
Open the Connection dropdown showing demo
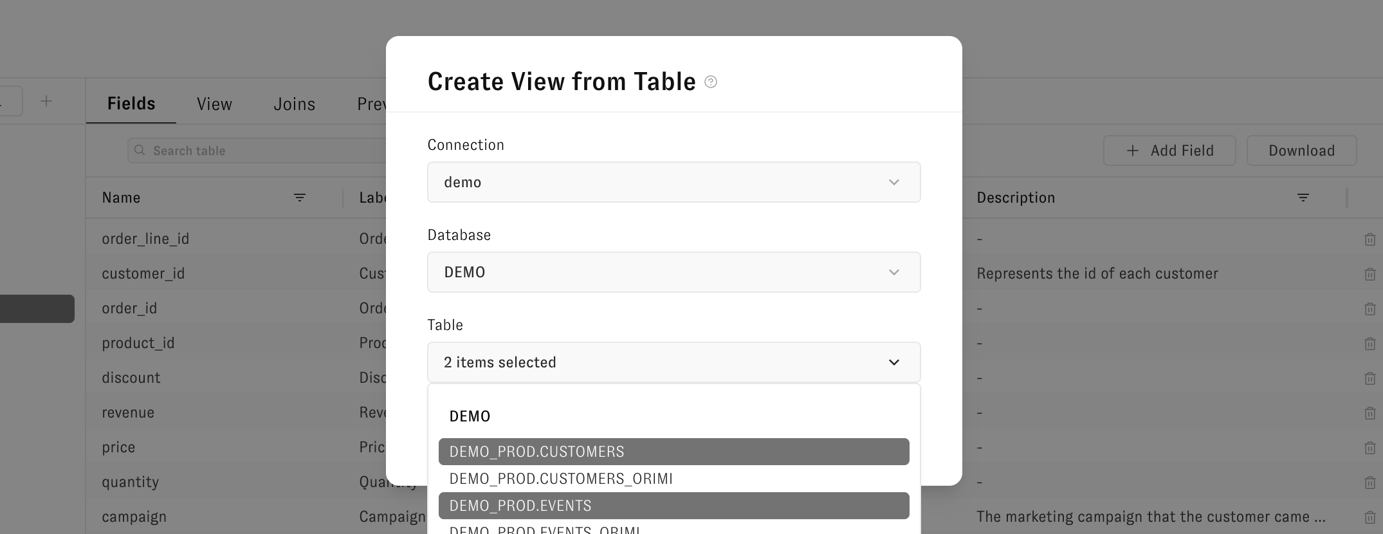point(673,182)
